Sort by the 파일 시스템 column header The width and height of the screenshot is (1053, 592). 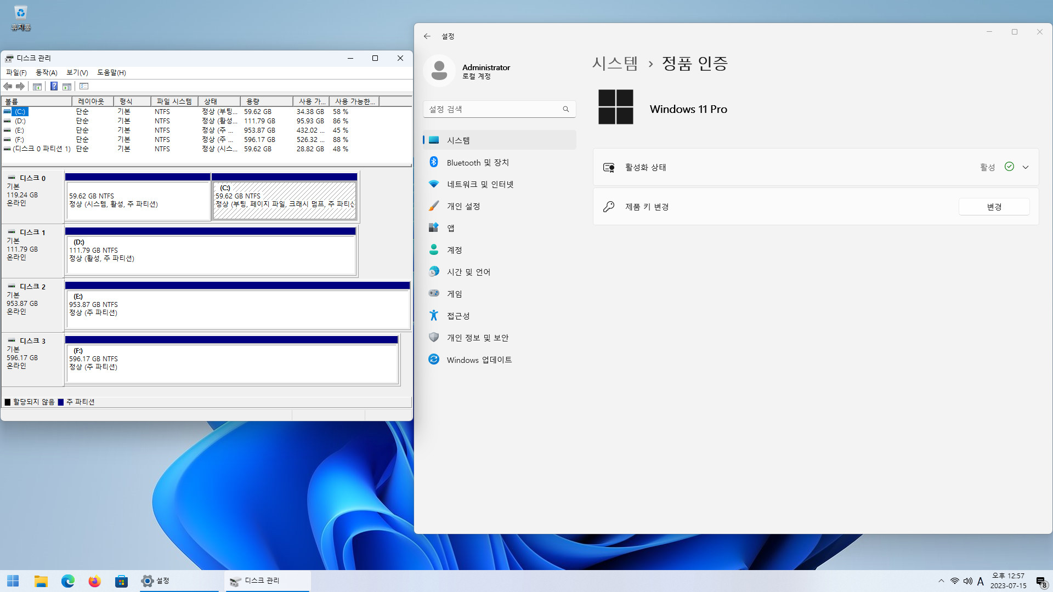point(174,101)
